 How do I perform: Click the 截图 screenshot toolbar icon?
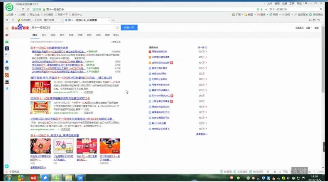coord(249,15)
